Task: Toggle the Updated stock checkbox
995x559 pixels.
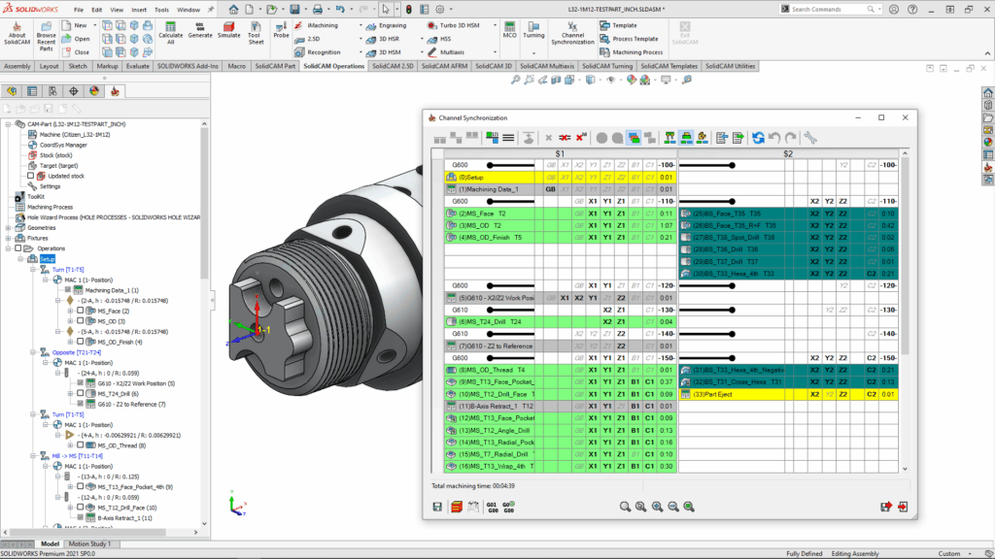Action: pos(30,176)
